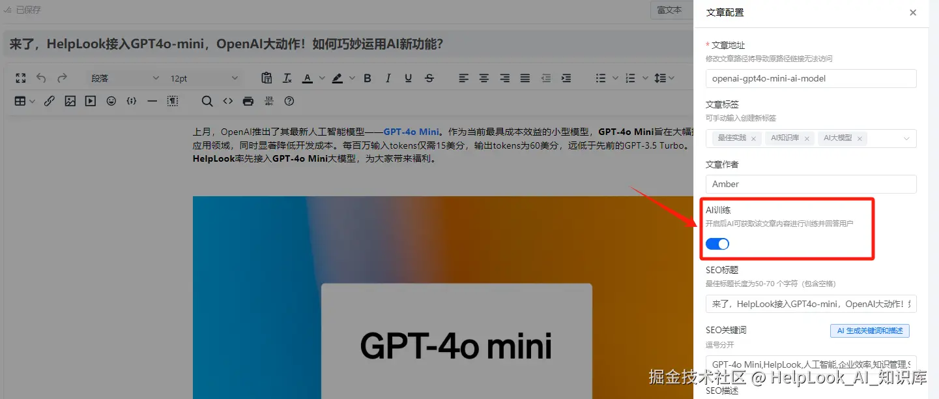Align text left
This screenshot has width=939, height=399.
click(463, 78)
